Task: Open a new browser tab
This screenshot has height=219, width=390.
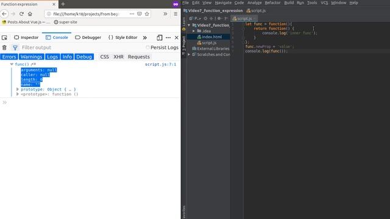Action: point(63,4)
